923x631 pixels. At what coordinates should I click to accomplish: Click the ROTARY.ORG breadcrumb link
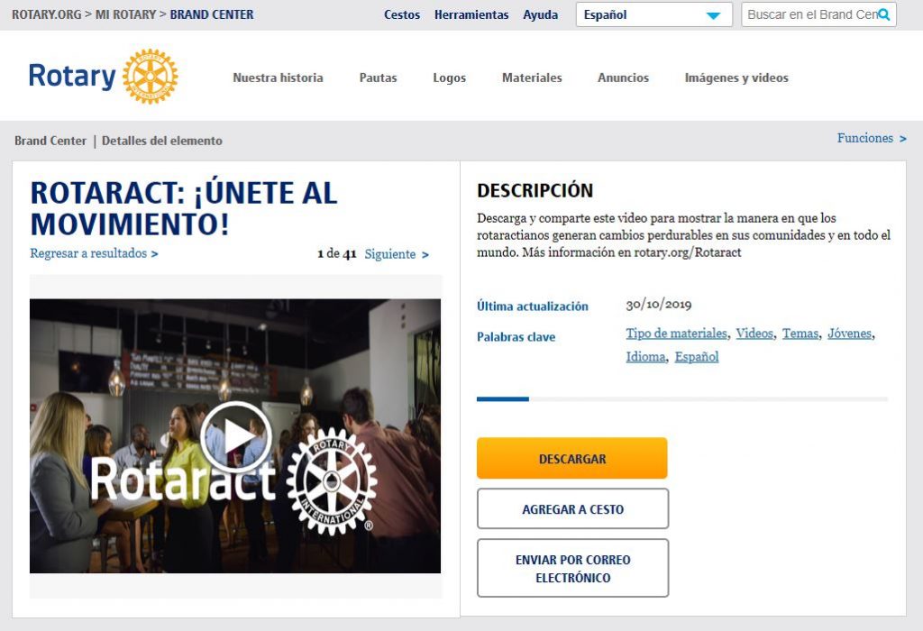click(x=47, y=14)
